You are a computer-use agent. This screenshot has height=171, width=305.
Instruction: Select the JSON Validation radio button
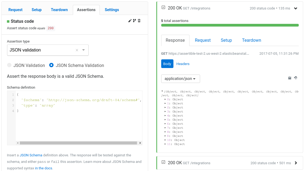[9, 65]
